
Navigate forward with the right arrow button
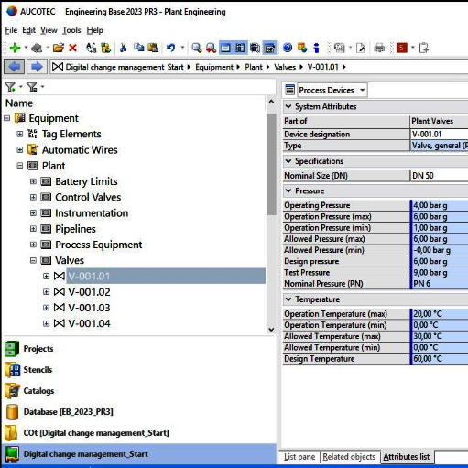pos(37,67)
